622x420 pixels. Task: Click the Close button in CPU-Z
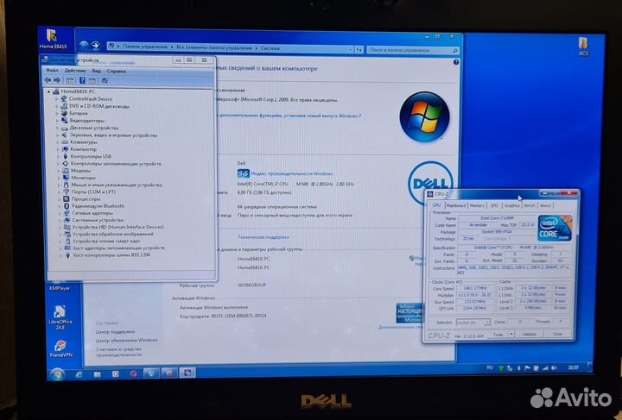point(557,334)
